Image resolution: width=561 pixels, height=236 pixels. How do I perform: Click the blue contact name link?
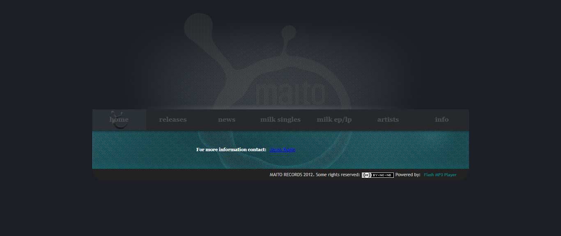pyautogui.click(x=283, y=150)
